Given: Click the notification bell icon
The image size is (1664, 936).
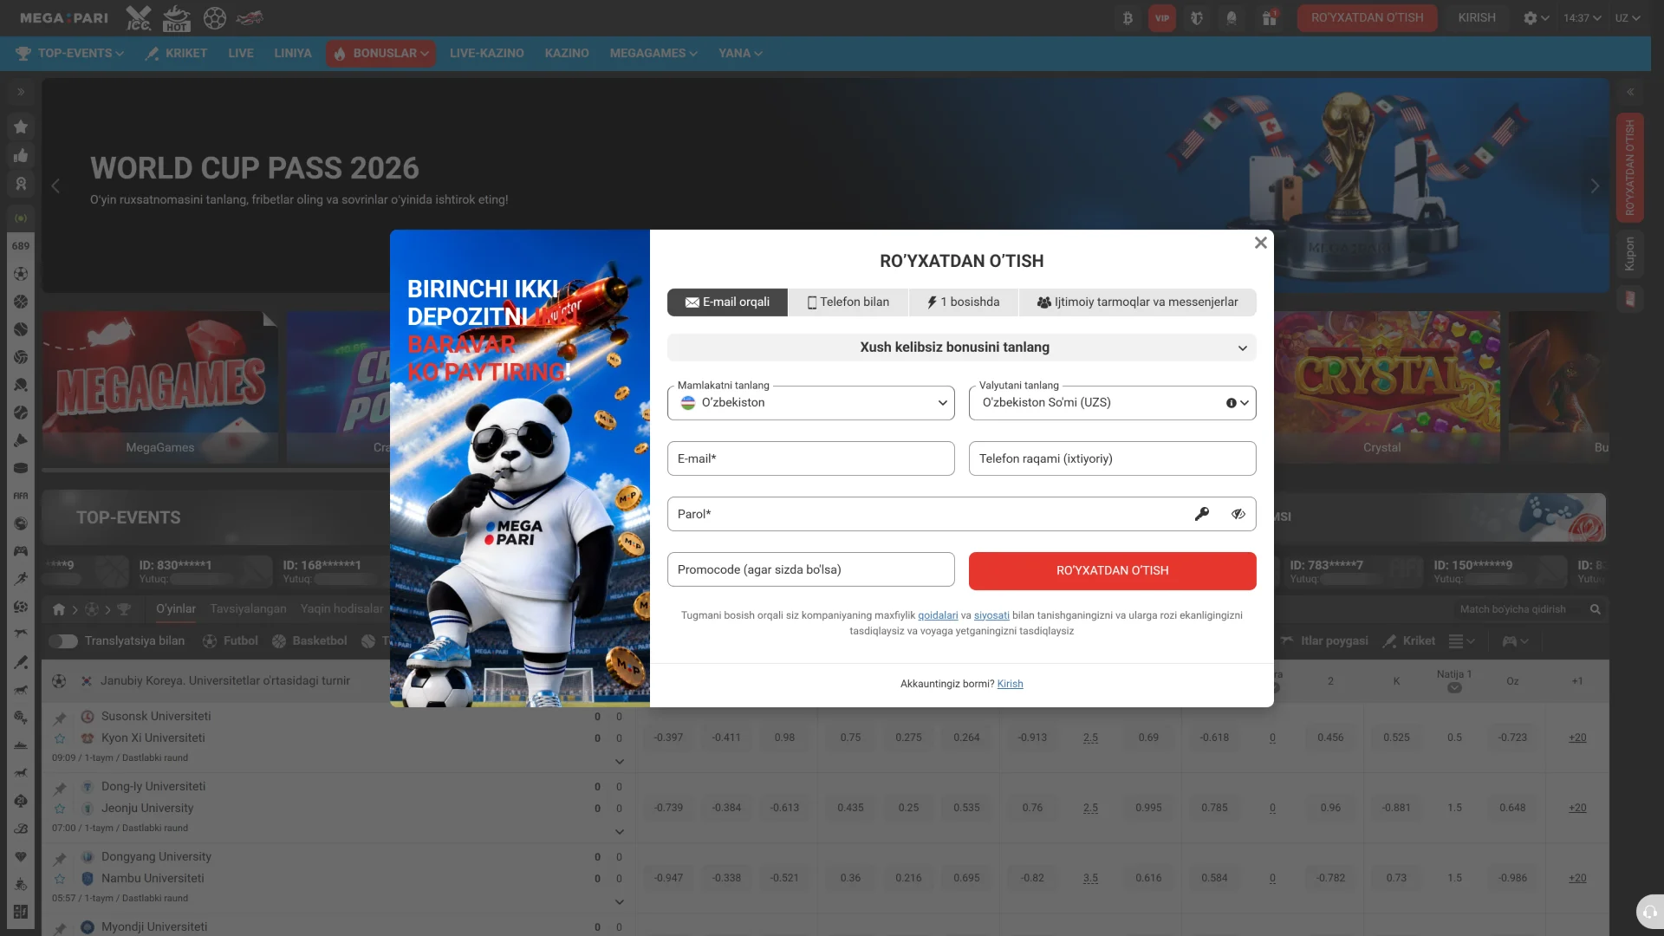Looking at the screenshot, I should (x=1232, y=18).
